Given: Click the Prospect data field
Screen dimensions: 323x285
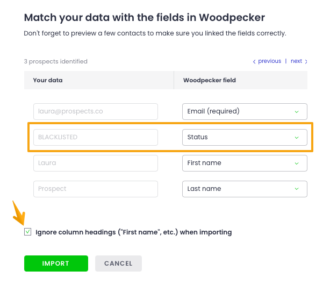Looking at the screenshot, I should click(x=96, y=189).
